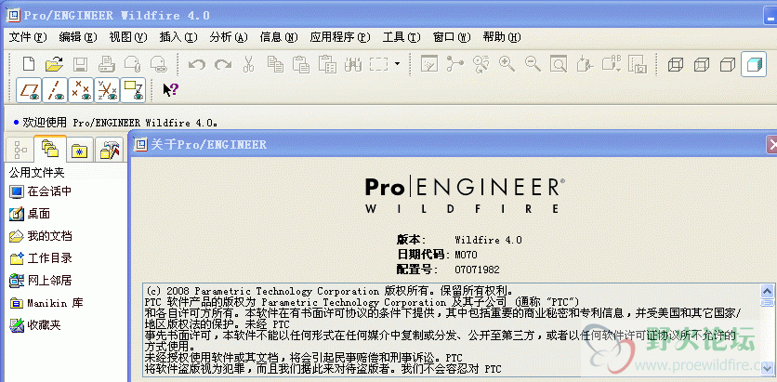Image resolution: width=777 pixels, height=382 pixels.
Task: Open the 编辑(E) menu
Action: tap(78, 37)
